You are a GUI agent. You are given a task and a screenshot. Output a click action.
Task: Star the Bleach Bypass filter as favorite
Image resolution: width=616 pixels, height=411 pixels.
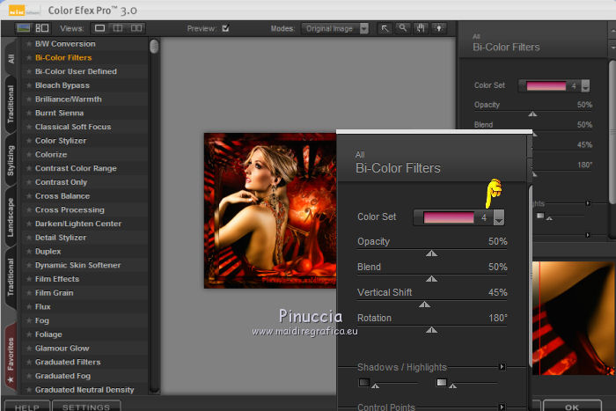coord(29,85)
